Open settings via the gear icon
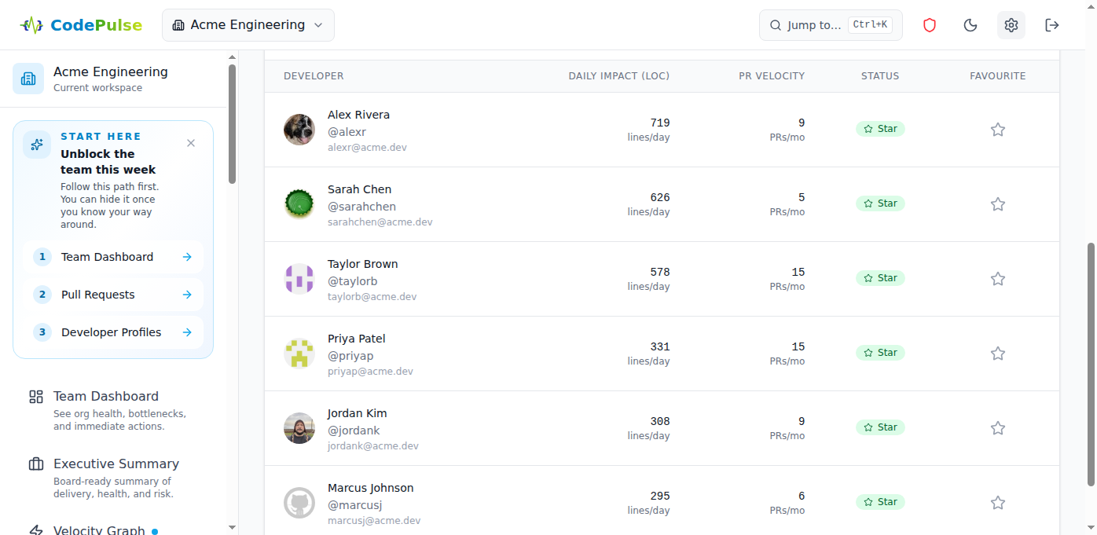 click(x=1011, y=25)
